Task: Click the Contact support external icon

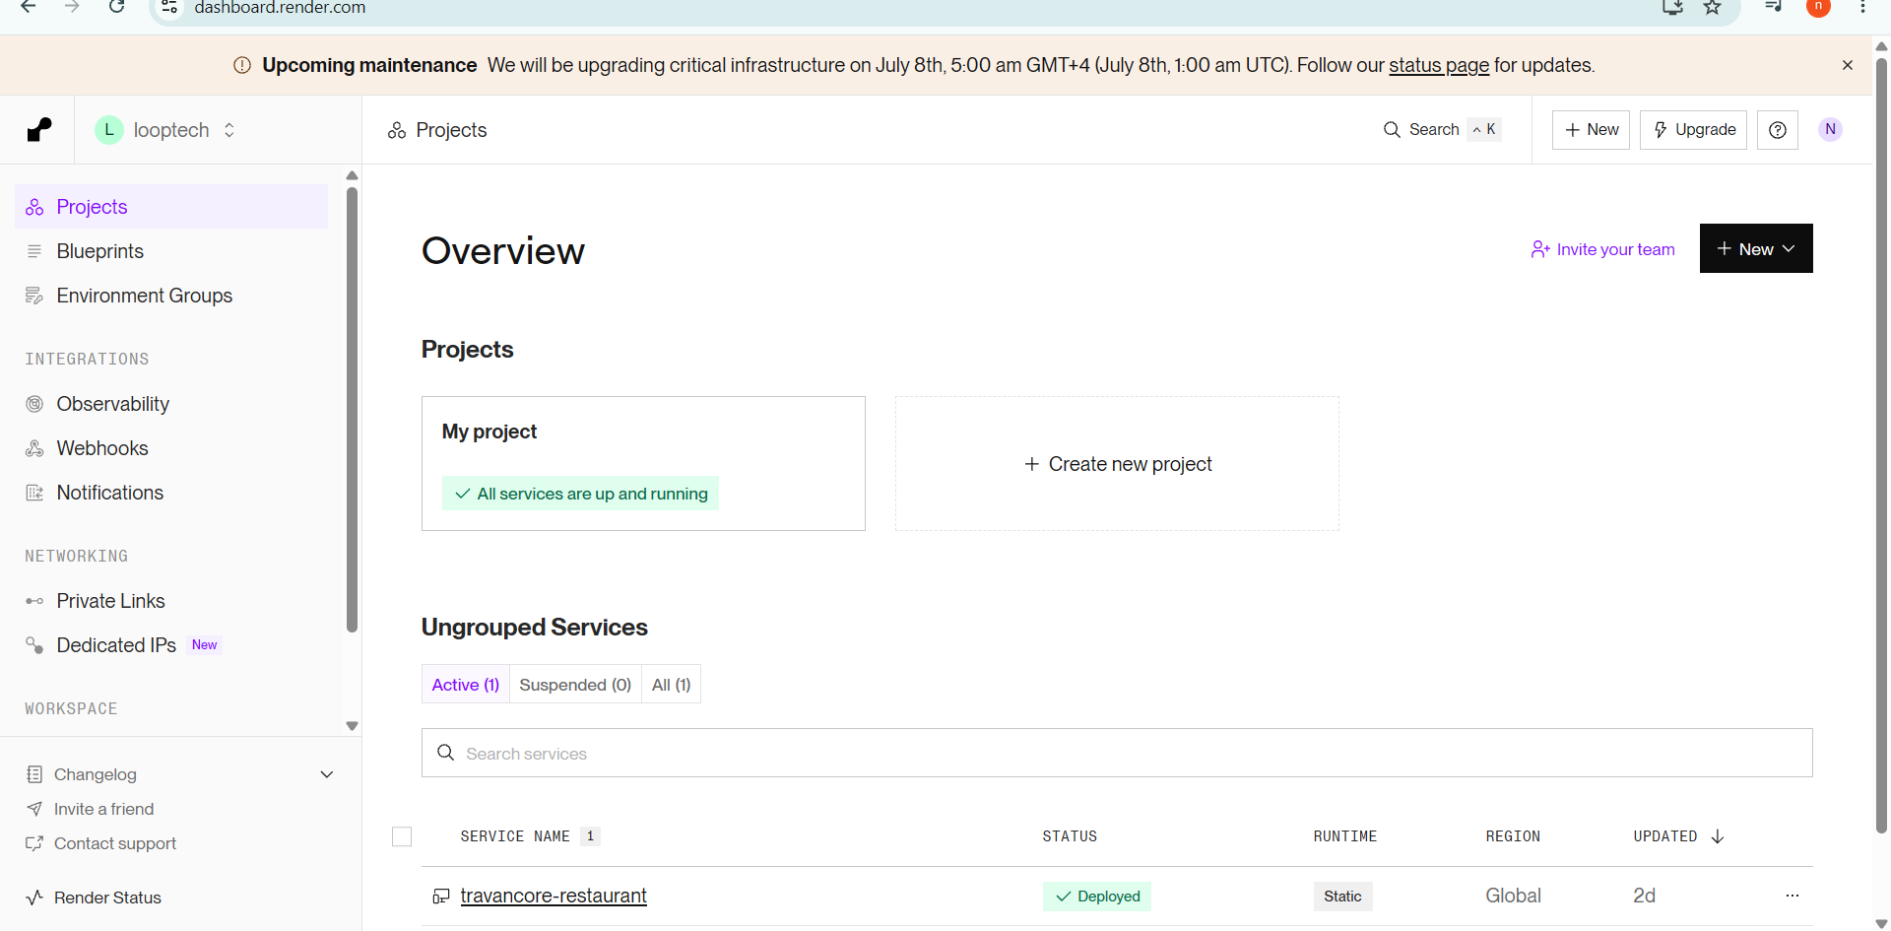Action: point(34,843)
